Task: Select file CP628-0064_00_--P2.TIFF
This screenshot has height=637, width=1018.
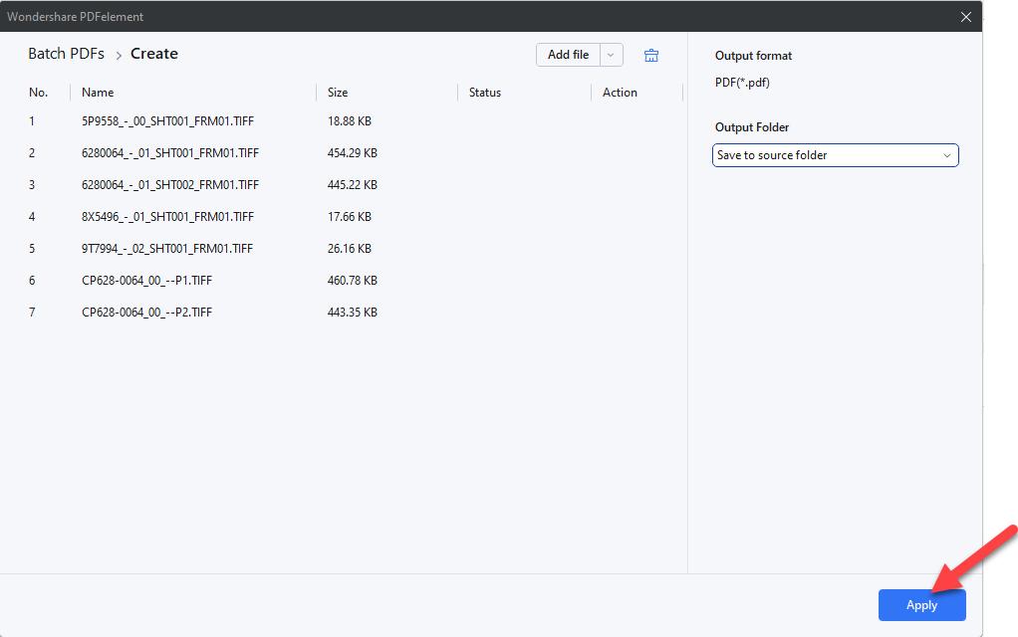Action: point(146,312)
